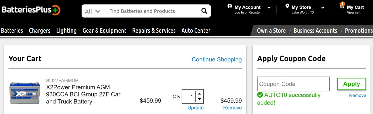Click the Continue Shopping link
373x114 pixels.
(x=217, y=59)
